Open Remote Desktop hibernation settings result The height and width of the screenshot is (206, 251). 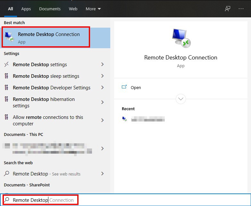coord(55,103)
